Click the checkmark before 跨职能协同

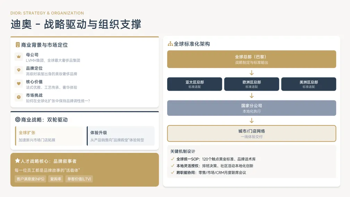[x=172, y=172]
